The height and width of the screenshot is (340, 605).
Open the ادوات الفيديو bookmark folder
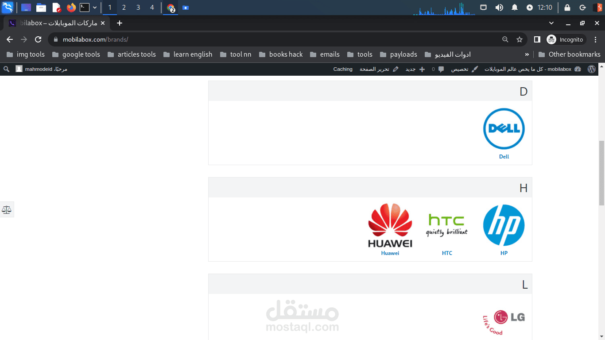click(x=448, y=54)
